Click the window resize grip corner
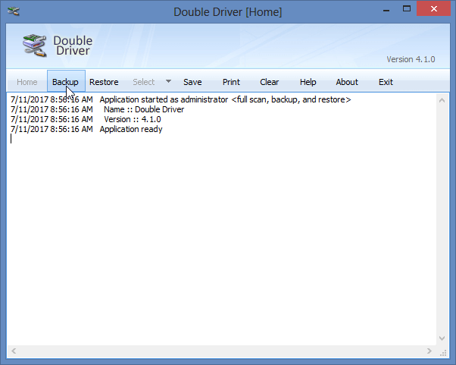This screenshot has width=456, height=365. point(443,353)
